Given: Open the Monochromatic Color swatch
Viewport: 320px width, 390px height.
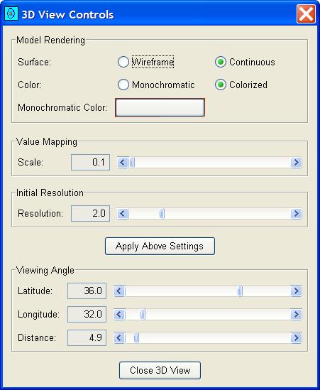Looking at the screenshot, I should (x=160, y=107).
